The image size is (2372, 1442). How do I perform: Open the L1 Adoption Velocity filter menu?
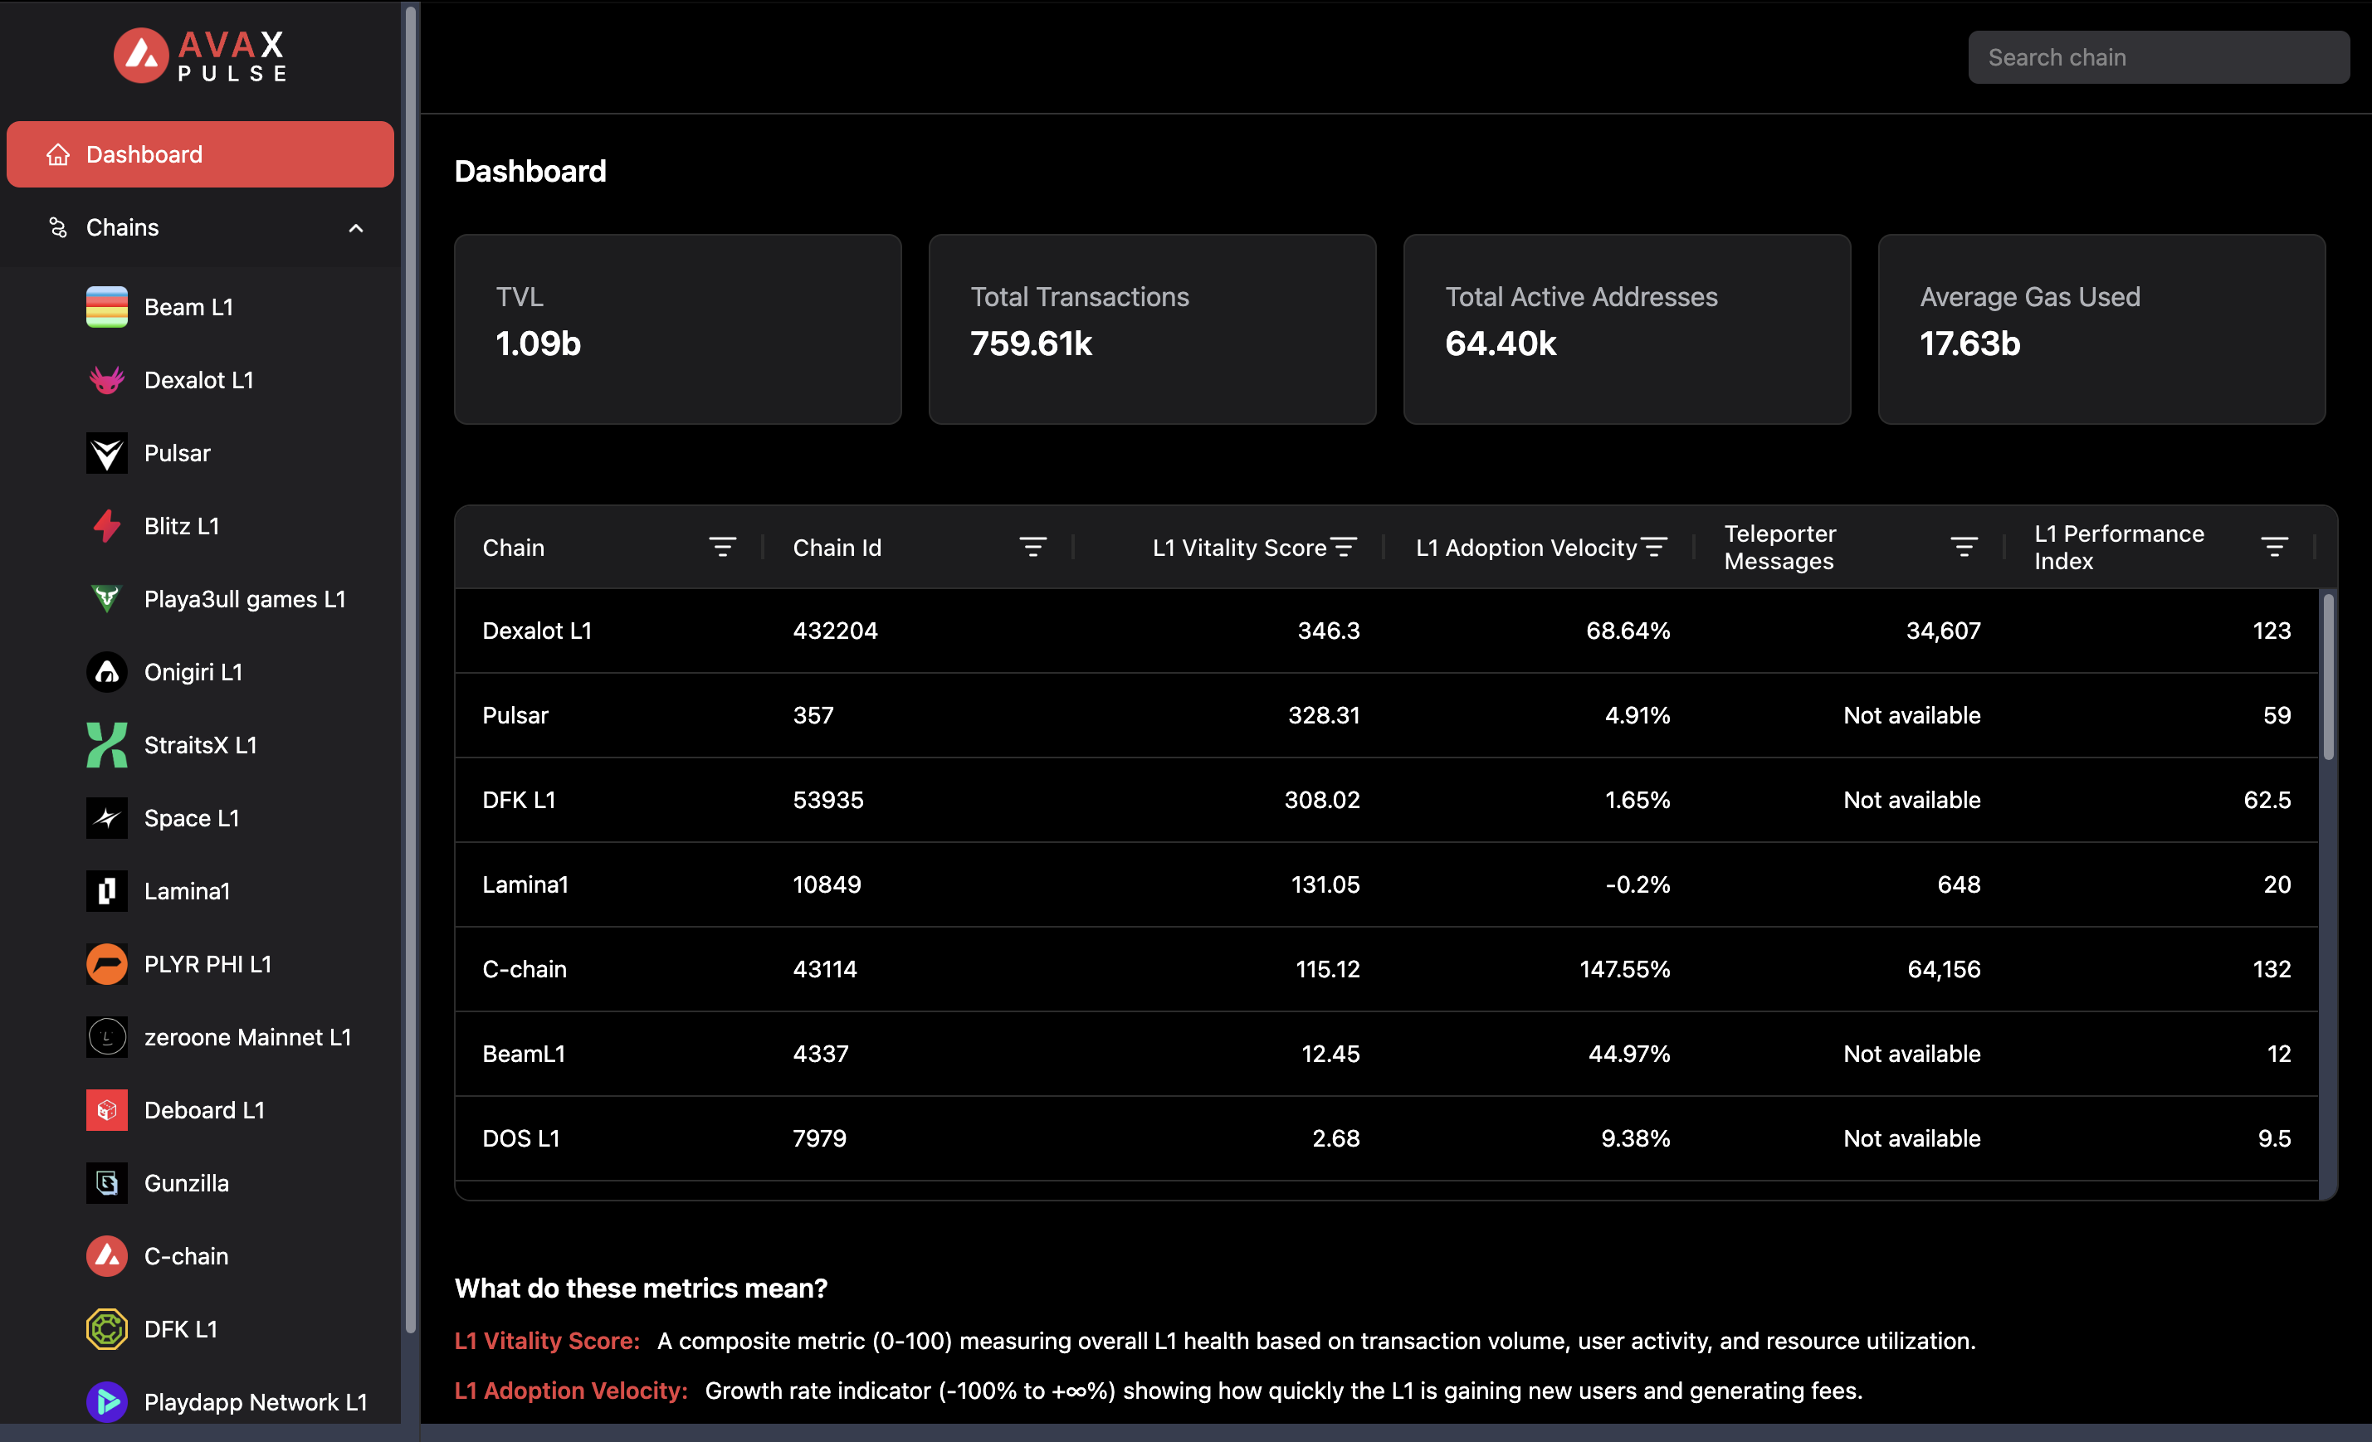point(1654,547)
